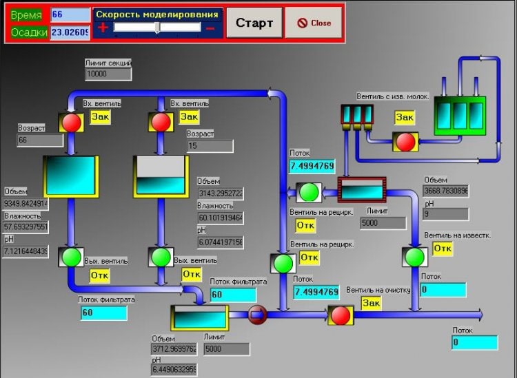Click the Зак label by the first inlet valve

pyautogui.click(x=100, y=117)
